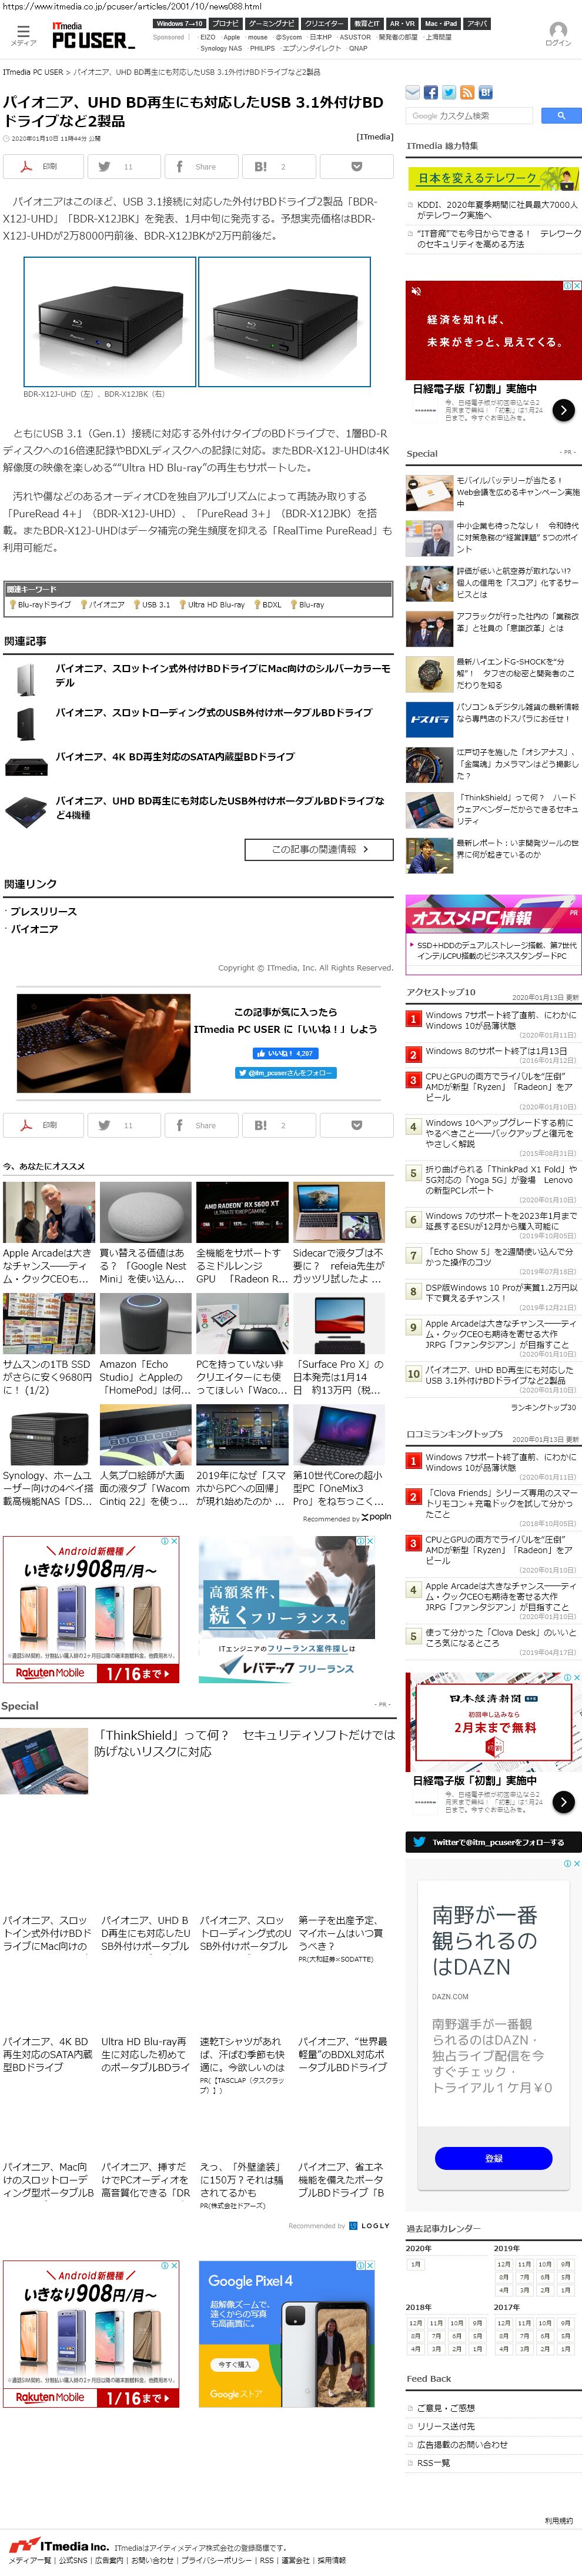Open the Apple Arcade recommended article thumbnail
582x2576 pixels.
[49, 1212]
